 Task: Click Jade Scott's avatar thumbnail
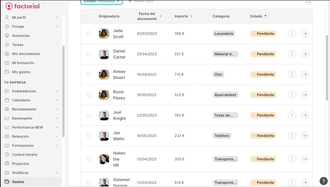104,34
